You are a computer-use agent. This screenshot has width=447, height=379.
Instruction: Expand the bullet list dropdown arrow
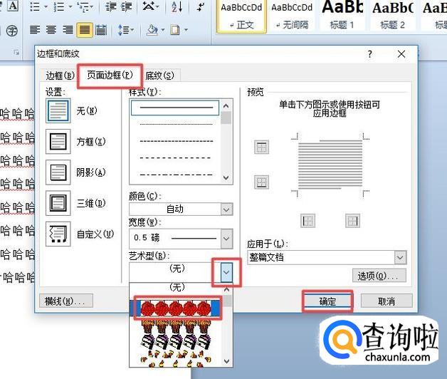pyautogui.click(x=46, y=6)
